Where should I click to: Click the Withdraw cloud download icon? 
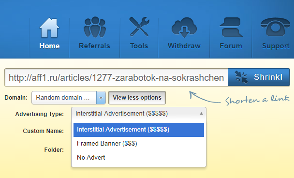click(x=184, y=28)
